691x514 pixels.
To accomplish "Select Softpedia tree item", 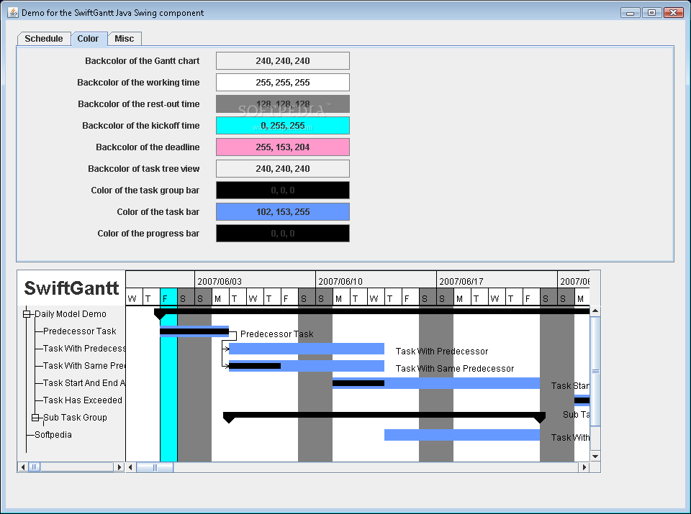I will 53,434.
